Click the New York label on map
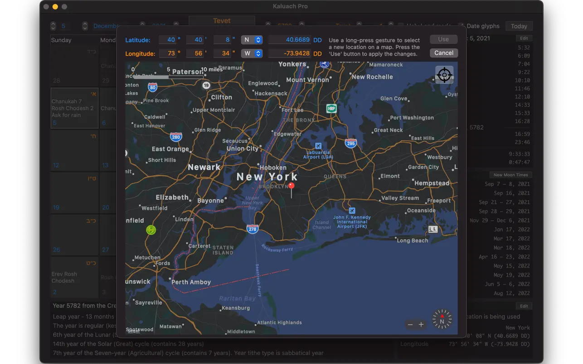 tap(267, 177)
